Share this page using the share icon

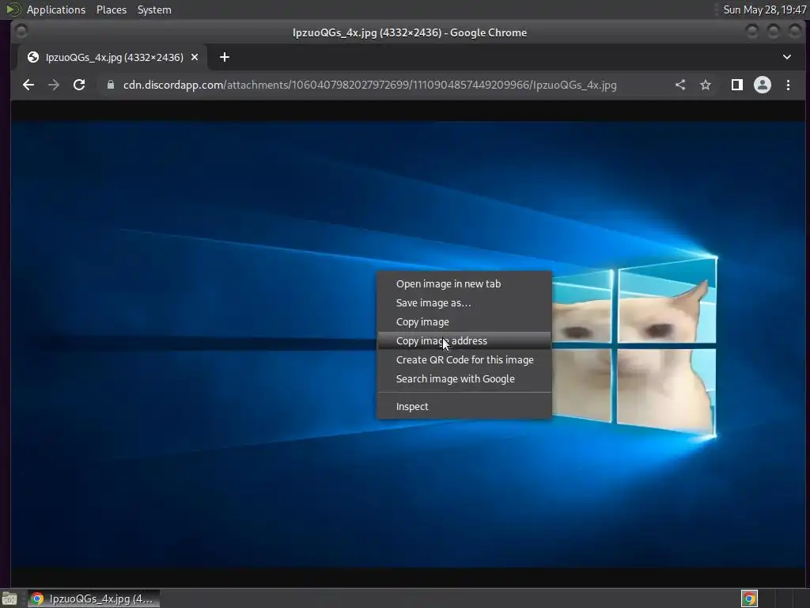tap(680, 85)
